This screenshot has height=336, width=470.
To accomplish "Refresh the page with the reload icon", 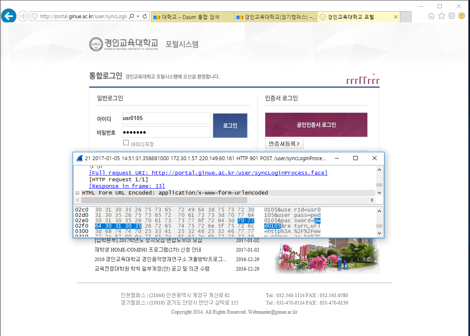I will pyautogui.click(x=145, y=17).
